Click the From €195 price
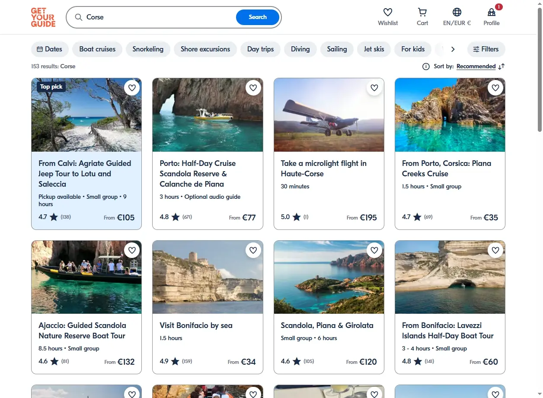 coord(362,217)
